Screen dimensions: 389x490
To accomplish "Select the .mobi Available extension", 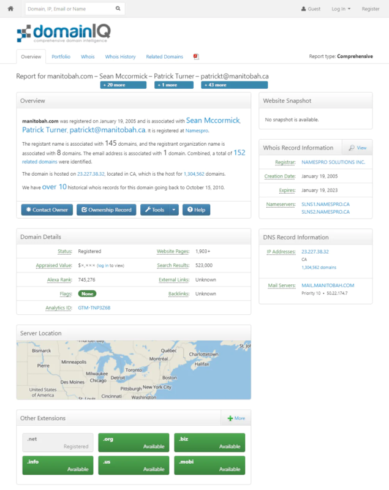I will (210, 466).
